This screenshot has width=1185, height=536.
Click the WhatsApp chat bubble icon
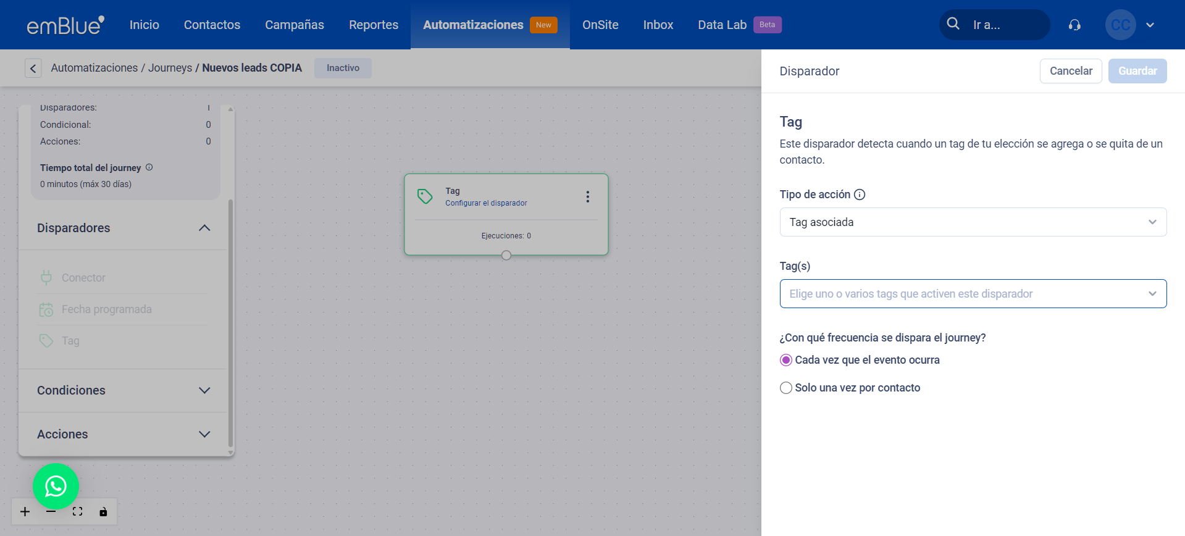(56, 487)
